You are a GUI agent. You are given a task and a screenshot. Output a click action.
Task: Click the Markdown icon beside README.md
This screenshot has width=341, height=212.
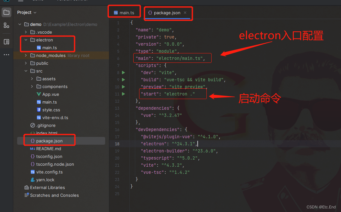tap(33, 149)
